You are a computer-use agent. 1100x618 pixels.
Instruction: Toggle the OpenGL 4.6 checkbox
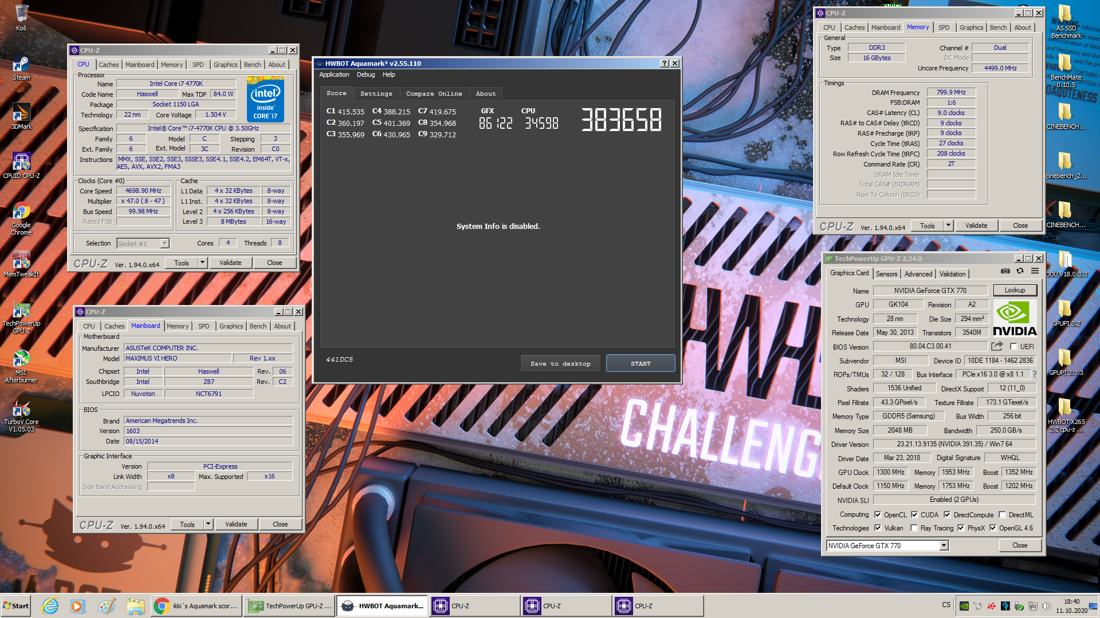(993, 528)
